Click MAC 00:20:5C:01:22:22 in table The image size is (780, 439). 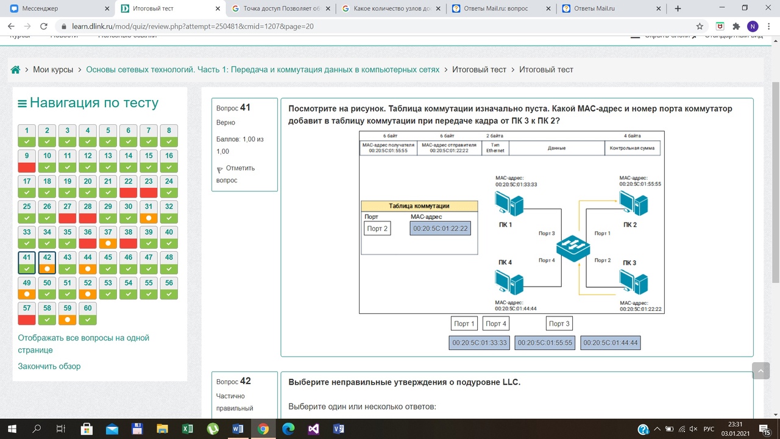coord(441,229)
